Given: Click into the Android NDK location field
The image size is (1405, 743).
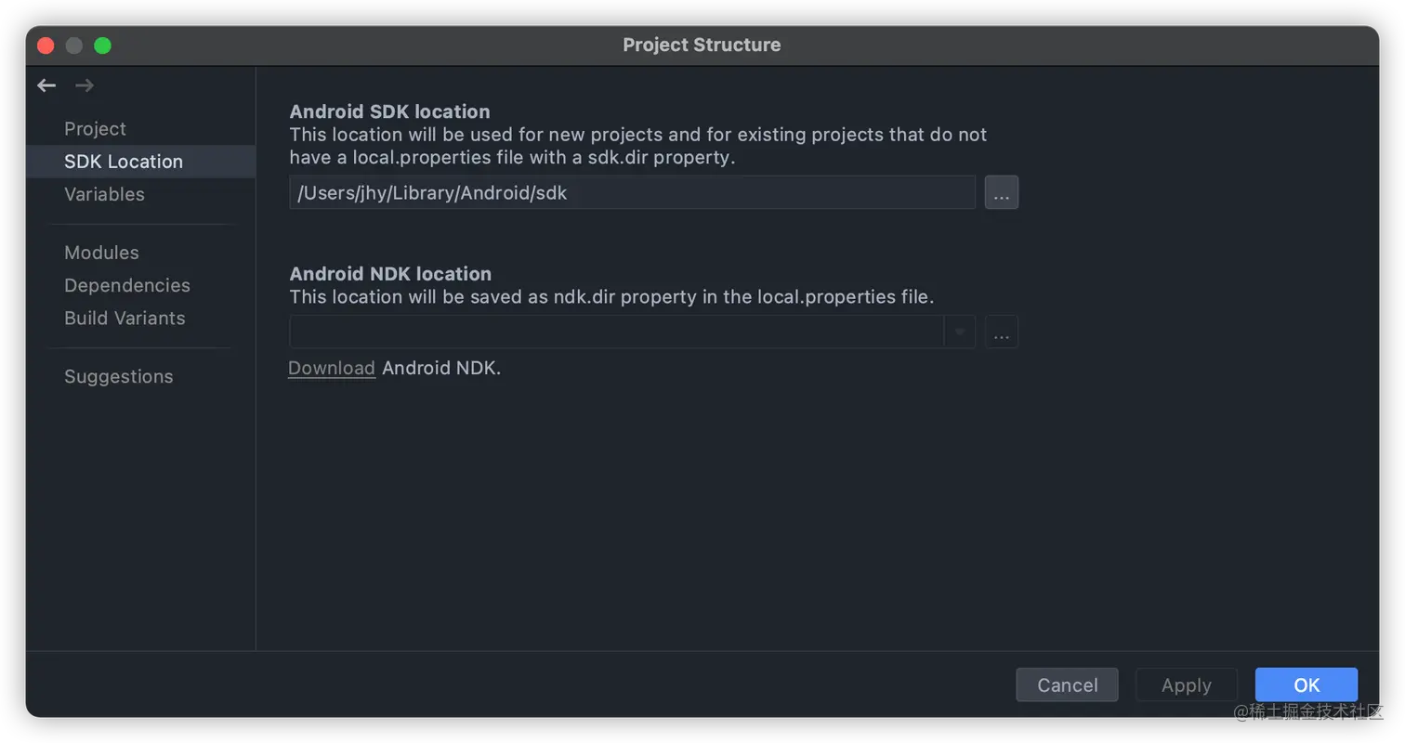Looking at the screenshot, I should (x=616, y=332).
